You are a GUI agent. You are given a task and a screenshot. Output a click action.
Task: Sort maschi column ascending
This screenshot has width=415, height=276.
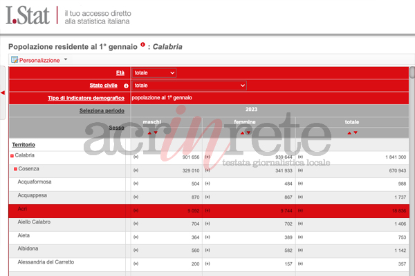(149, 133)
